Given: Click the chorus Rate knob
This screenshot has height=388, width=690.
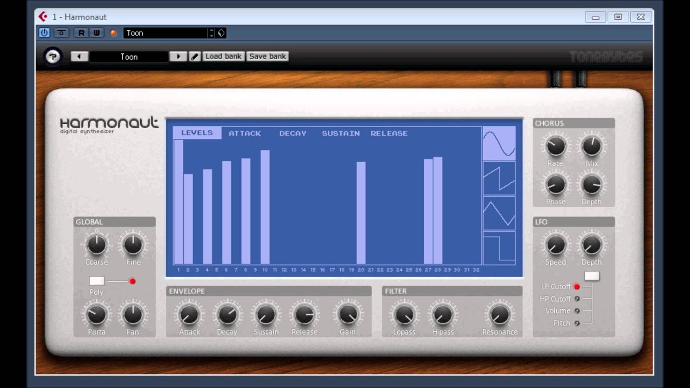Looking at the screenshot, I should click(555, 146).
